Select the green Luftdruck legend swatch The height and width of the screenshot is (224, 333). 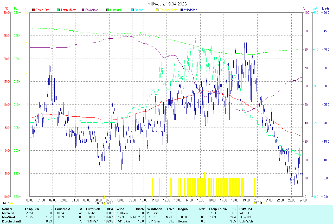click(x=108, y=10)
